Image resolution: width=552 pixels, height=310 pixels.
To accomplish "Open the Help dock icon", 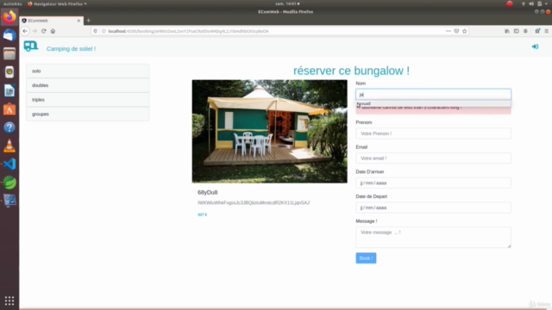I will (x=9, y=127).
